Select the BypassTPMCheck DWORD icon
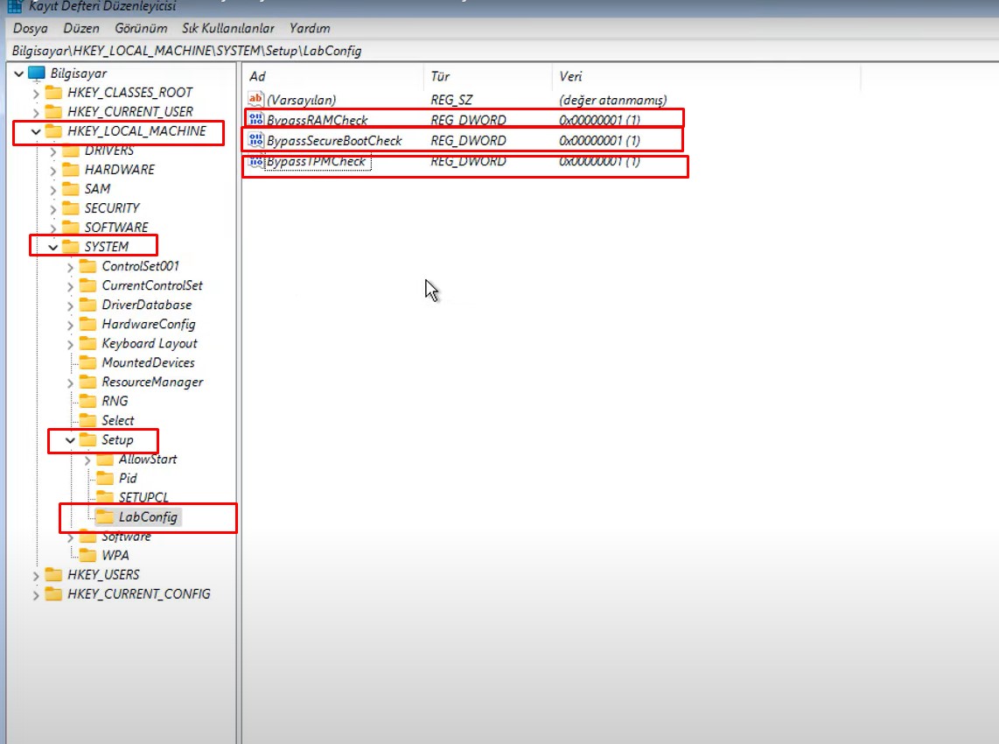 255,161
